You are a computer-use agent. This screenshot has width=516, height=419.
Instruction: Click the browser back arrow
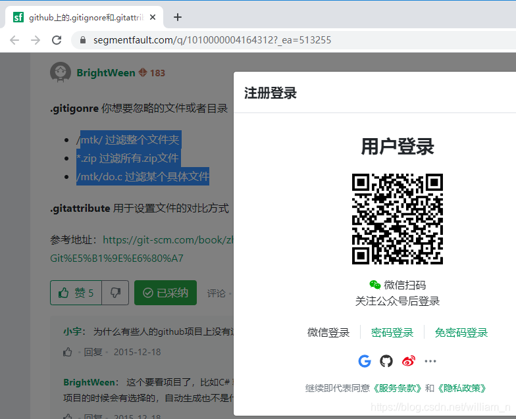point(14,40)
